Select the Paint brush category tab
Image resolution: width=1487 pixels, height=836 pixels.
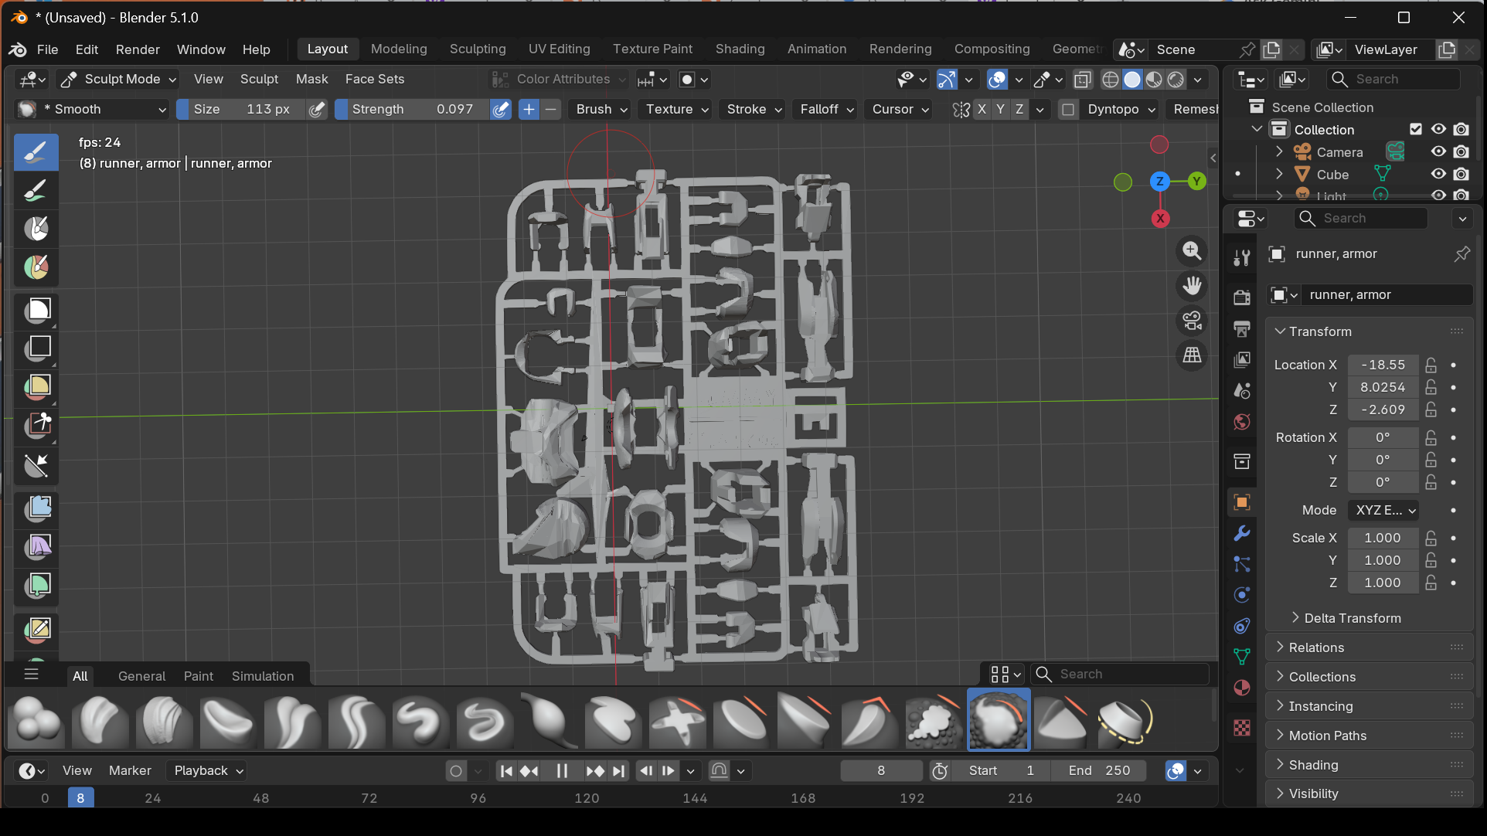coord(199,676)
